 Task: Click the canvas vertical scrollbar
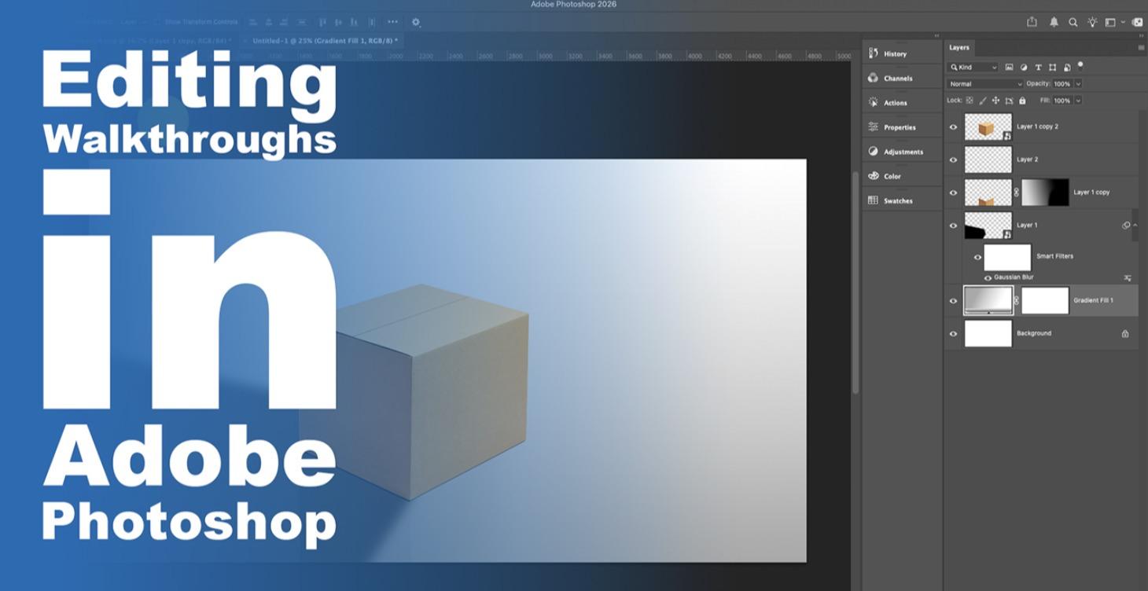pos(855,281)
